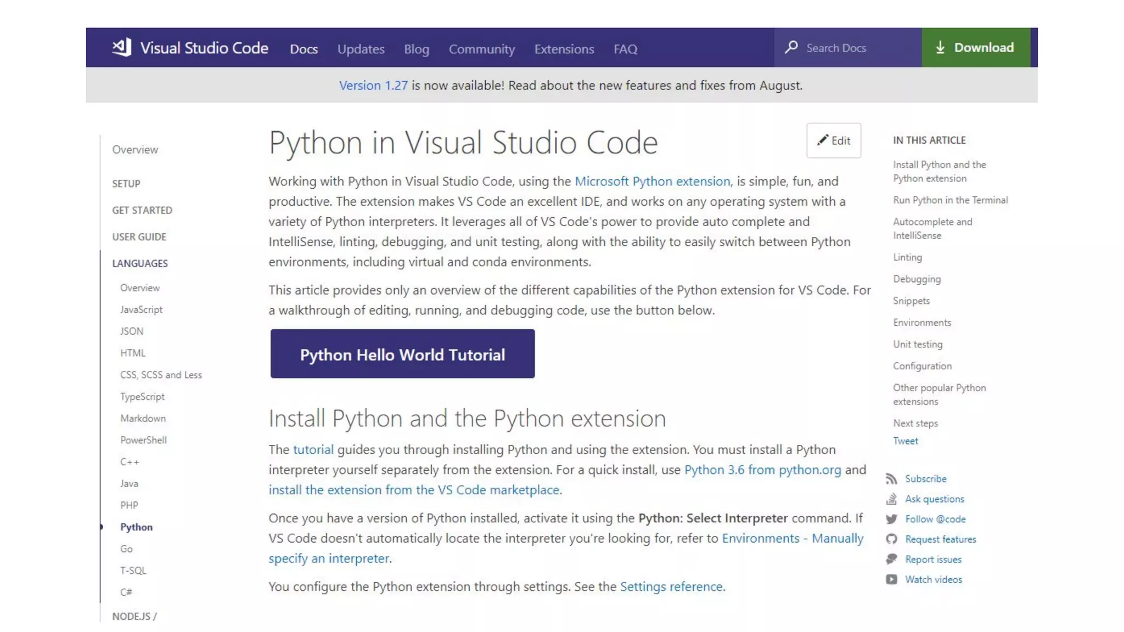The image size is (1124, 632).
Task: Click the RSS Subscribe icon
Action: tap(891, 479)
